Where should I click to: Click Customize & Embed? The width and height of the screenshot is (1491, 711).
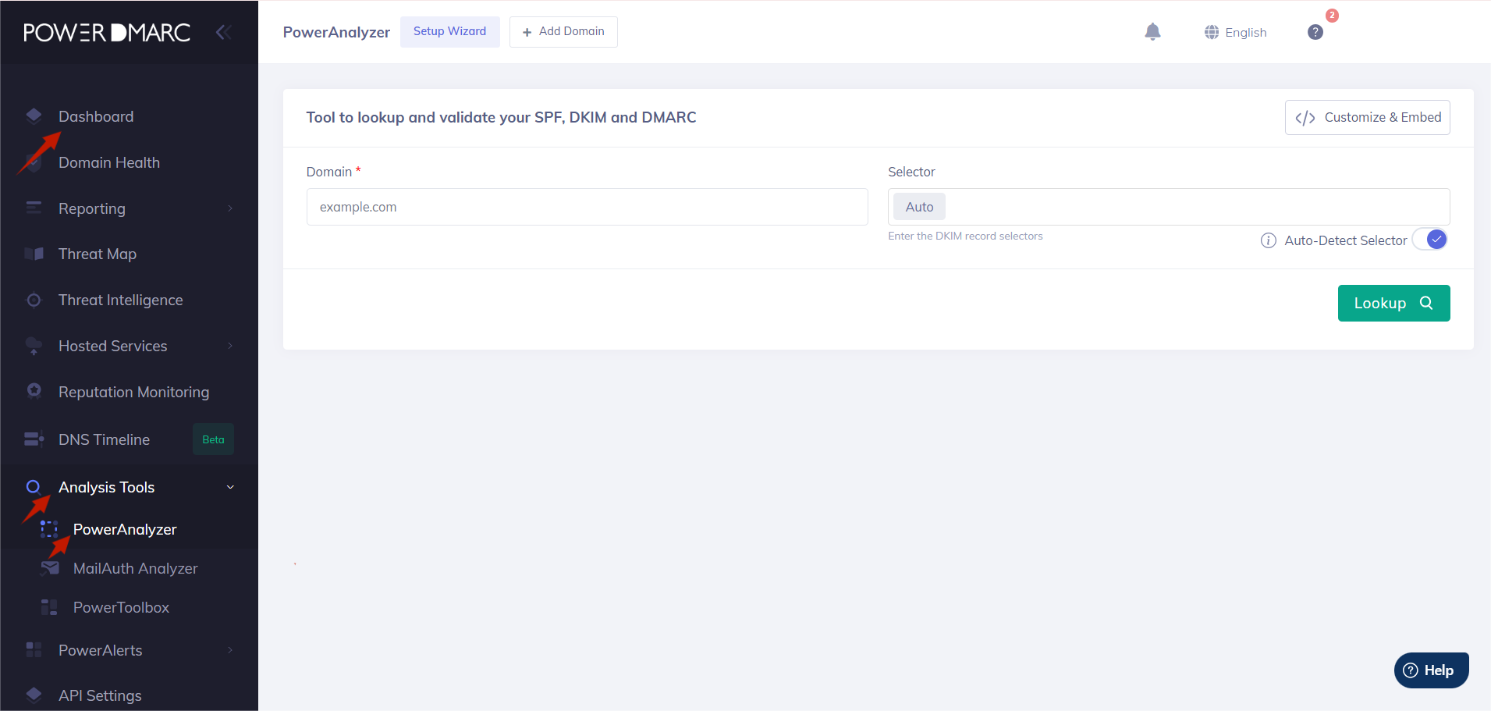pyautogui.click(x=1366, y=117)
